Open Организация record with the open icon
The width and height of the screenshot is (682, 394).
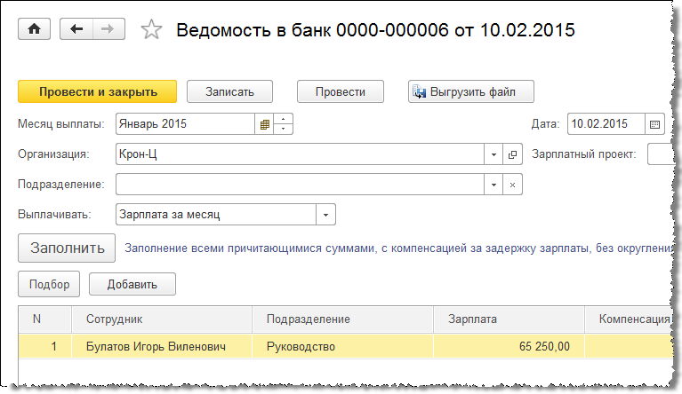pyautogui.click(x=512, y=154)
